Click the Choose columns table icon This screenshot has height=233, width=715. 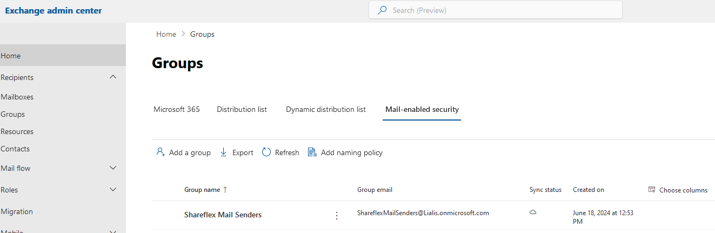(652, 190)
